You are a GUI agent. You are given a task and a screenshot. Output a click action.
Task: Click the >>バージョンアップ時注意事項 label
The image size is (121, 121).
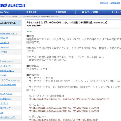coord(46,96)
